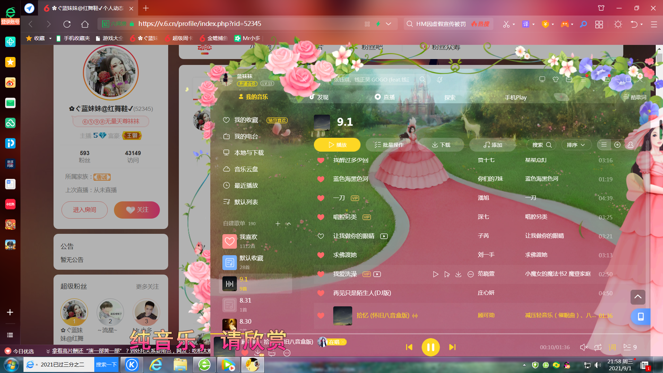This screenshot has height=373, width=663.
Task: Click the playlist 搜索 field
Action: 541,145
